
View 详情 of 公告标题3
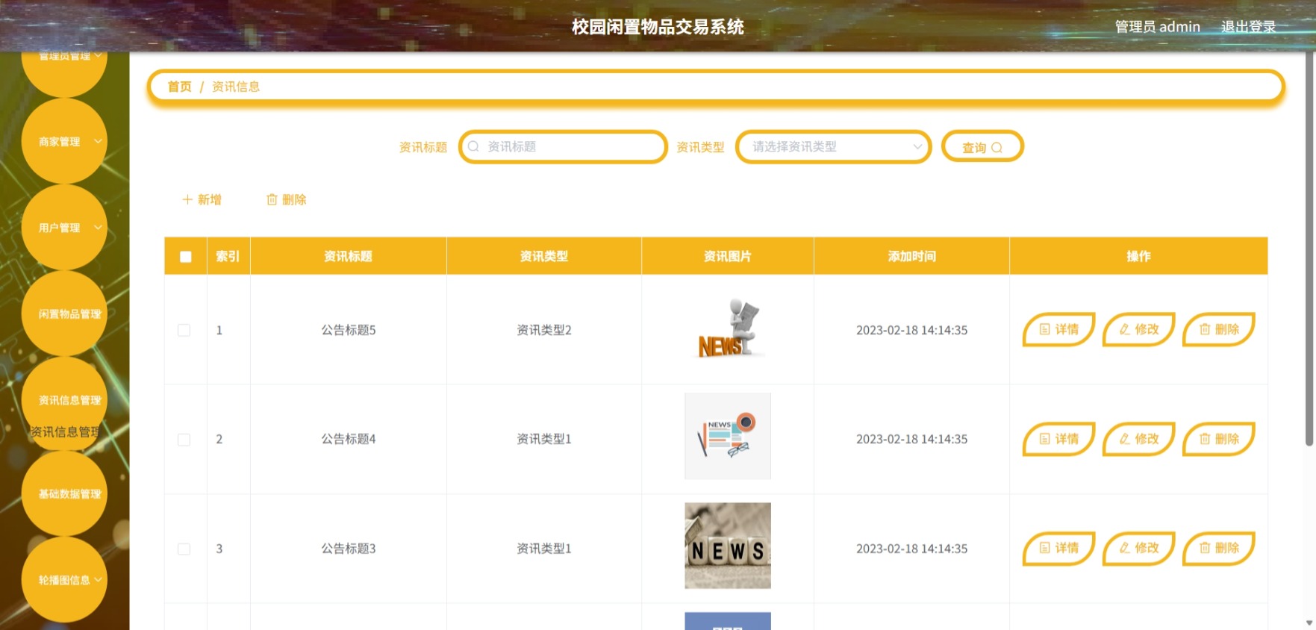pos(1058,548)
